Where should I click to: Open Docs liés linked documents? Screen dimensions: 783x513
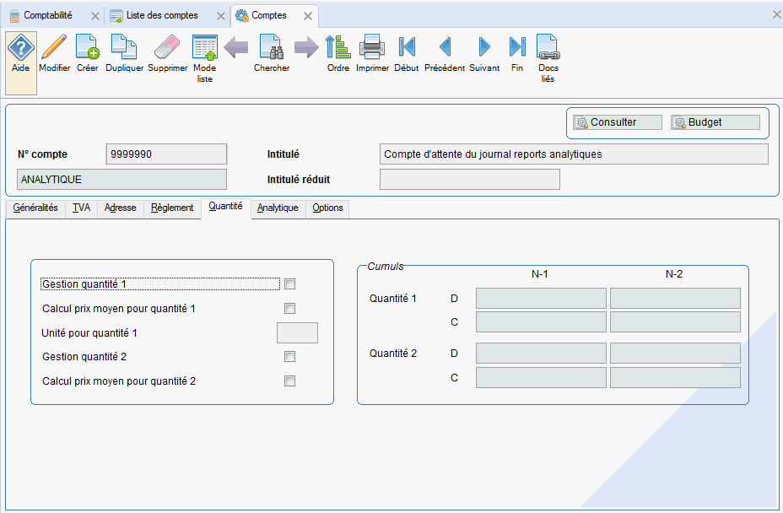click(x=548, y=58)
